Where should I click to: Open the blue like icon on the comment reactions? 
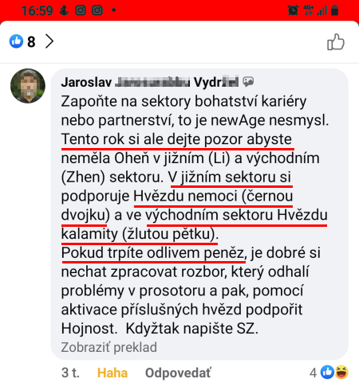click(x=327, y=372)
